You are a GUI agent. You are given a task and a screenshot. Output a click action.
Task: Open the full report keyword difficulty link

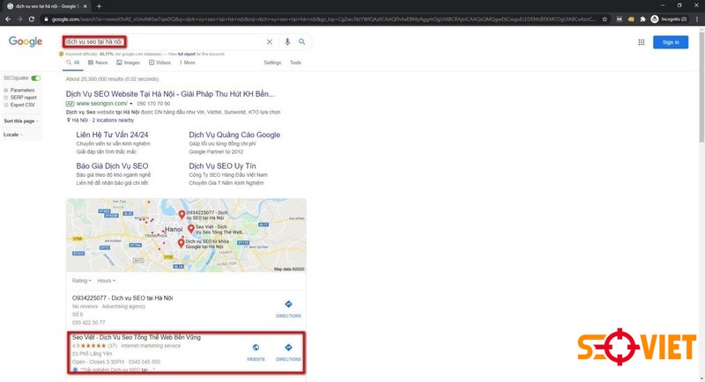tap(186, 54)
